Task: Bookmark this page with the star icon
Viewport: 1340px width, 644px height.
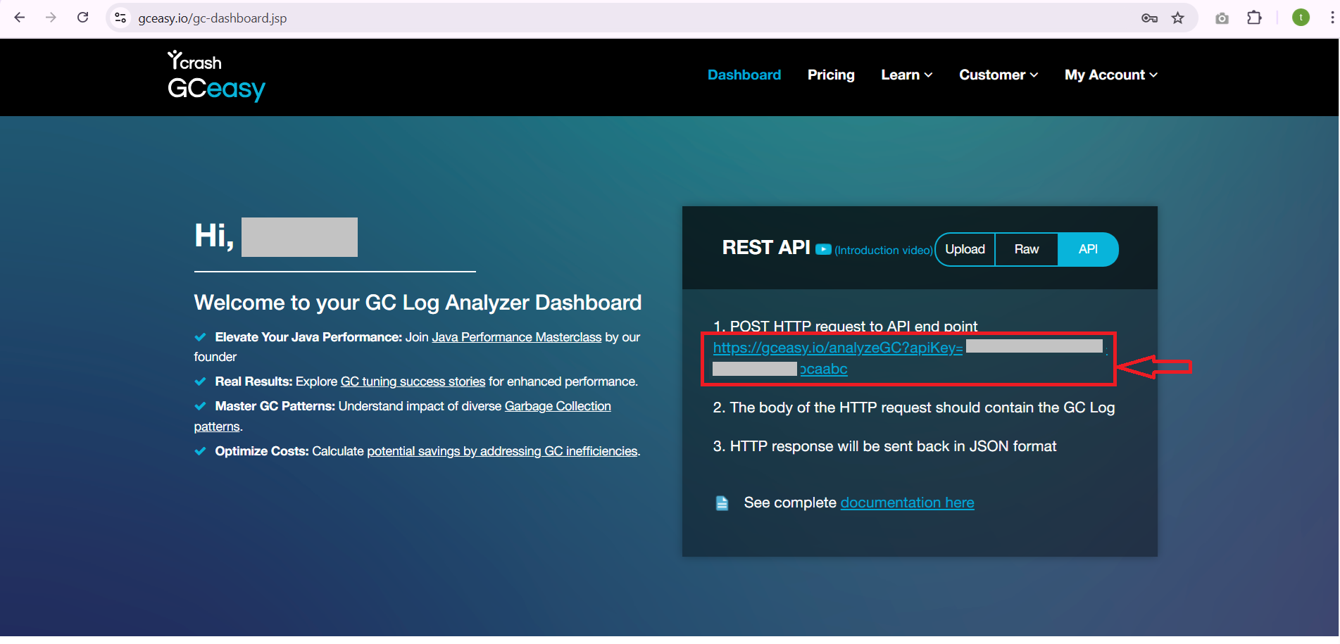Action: [1178, 18]
